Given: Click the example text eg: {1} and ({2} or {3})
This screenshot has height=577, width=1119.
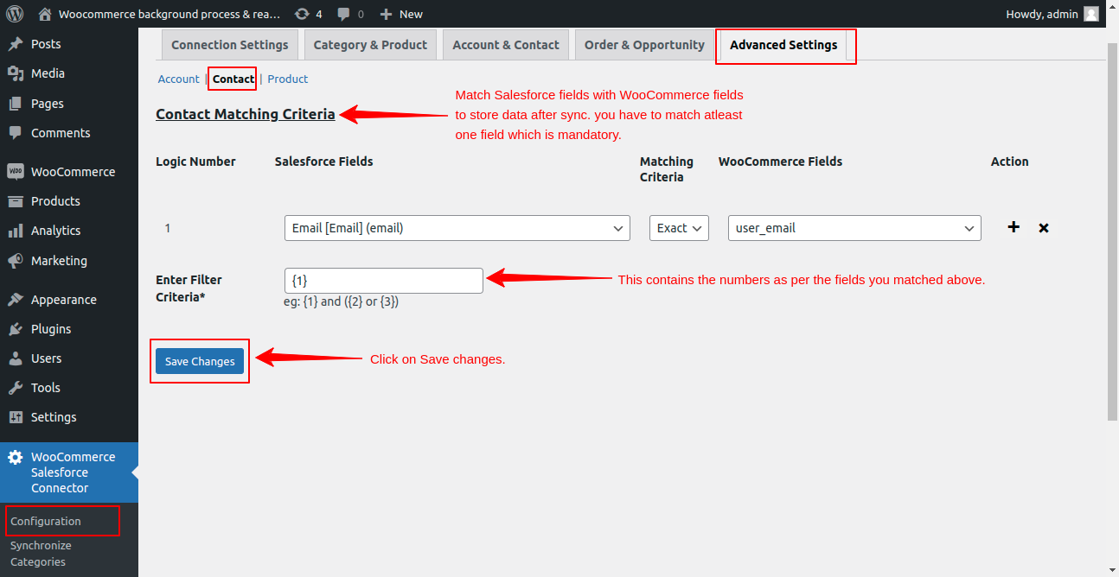Looking at the screenshot, I should pos(341,301).
